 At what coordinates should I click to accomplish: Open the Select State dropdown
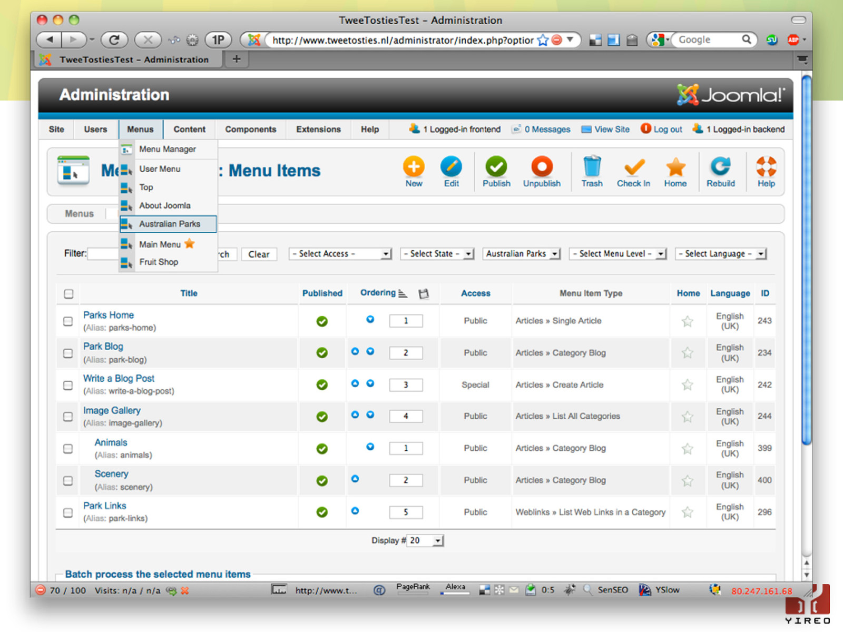(x=437, y=254)
